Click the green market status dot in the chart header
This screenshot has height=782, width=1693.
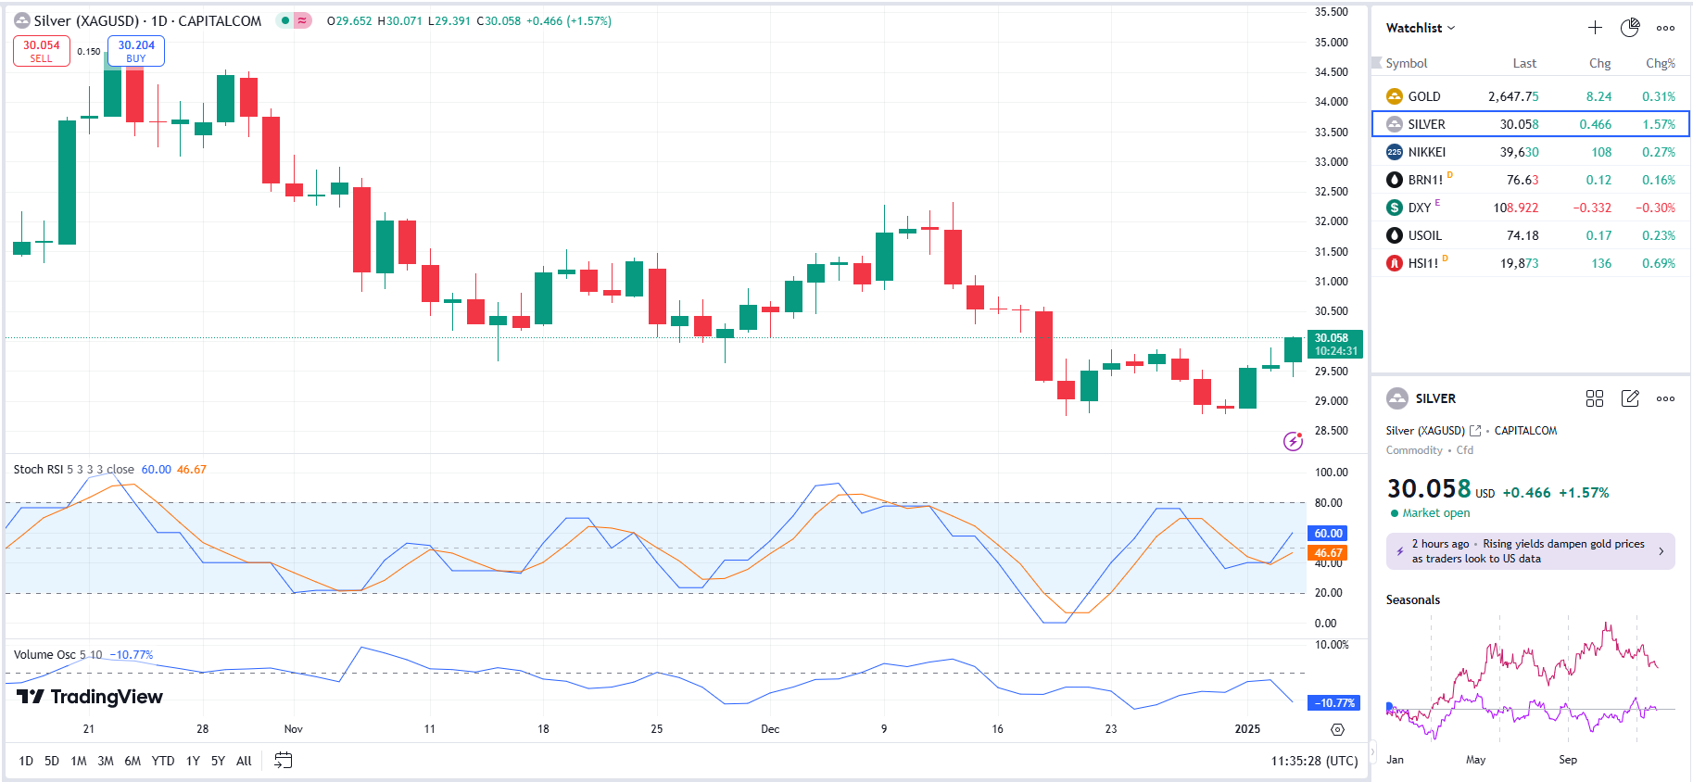(285, 20)
